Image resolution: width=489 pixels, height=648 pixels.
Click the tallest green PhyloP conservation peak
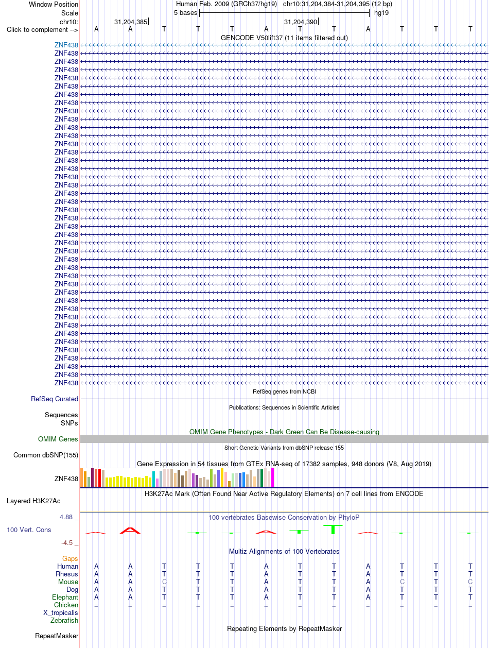pyautogui.click(x=333, y=529)
